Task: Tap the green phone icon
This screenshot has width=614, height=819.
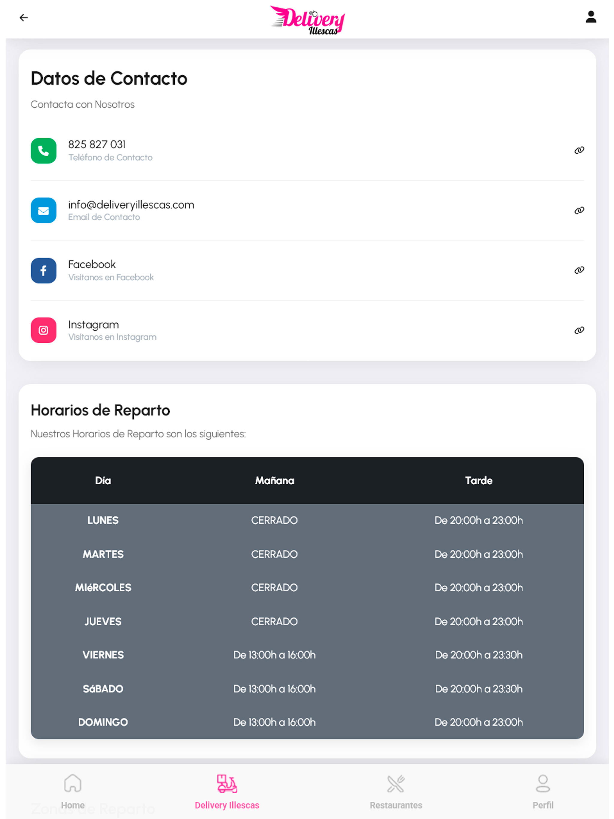Action: 44,151
